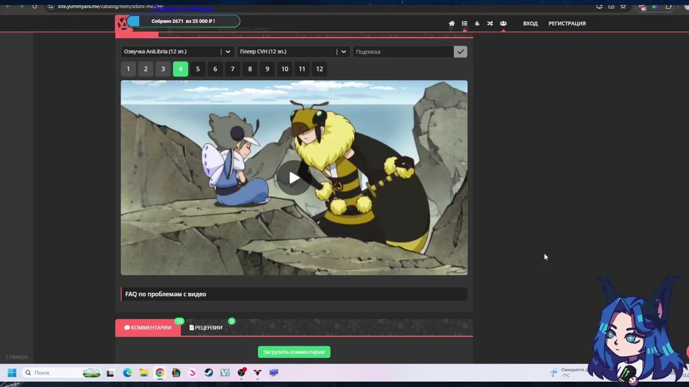This screenshot has height=387, width=689.
Task: Open the community users icon
Action: pyautogui.click(x=503, y=24)
